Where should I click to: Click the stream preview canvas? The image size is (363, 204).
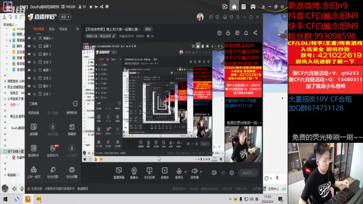(x=172, y=102)
